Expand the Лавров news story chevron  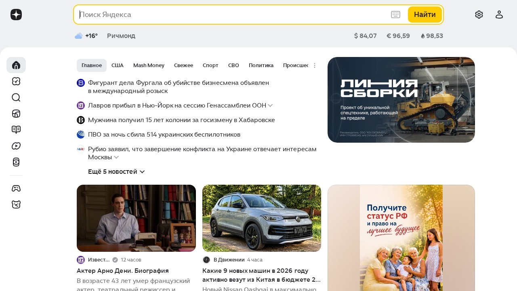270,105
